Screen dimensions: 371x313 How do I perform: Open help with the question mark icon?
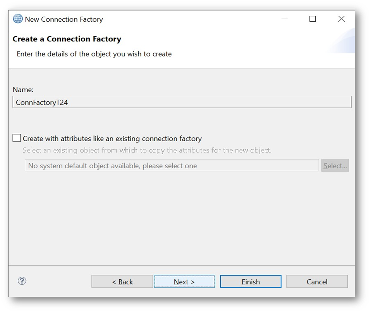tap(22, 281)
